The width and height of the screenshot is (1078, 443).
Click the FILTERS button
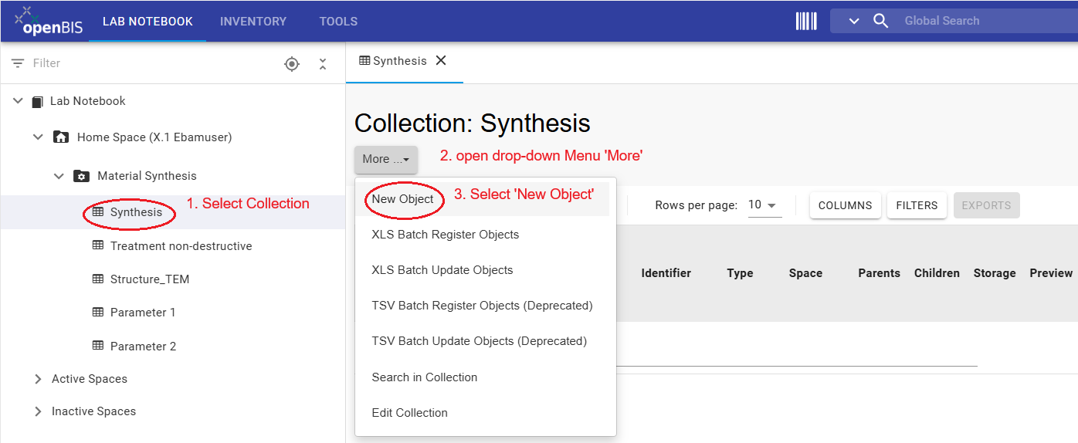(x=917, y=205)
